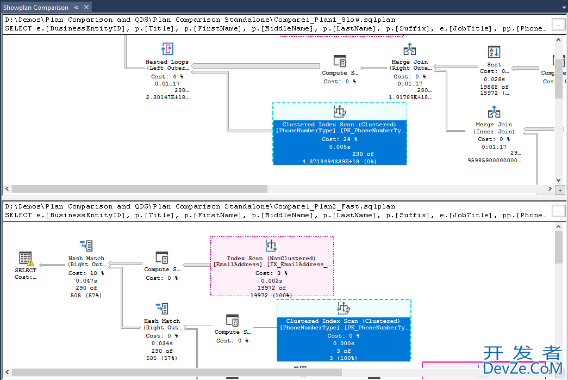Click '19868 of' row count under Sort

[494, 87]
